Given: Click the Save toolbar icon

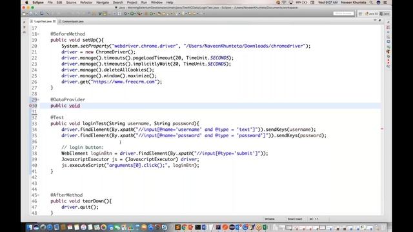Looking at the screenshot, I should 31,14.
